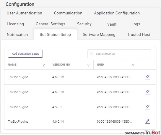The image size is (161, 135).
Task: Focus the Search records field
Action: 119,54
